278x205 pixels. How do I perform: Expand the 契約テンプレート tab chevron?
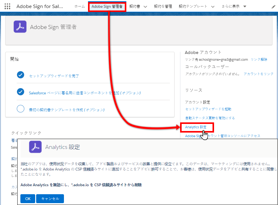click(213, 7)
